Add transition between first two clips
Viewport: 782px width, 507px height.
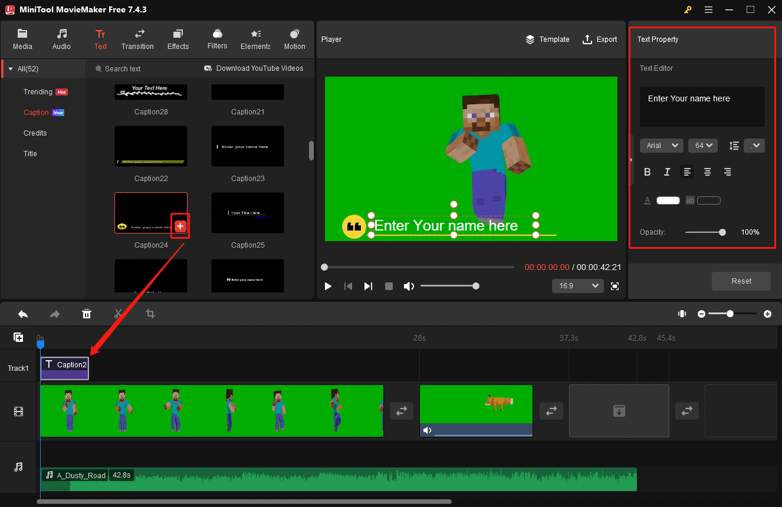pos(402,411)
